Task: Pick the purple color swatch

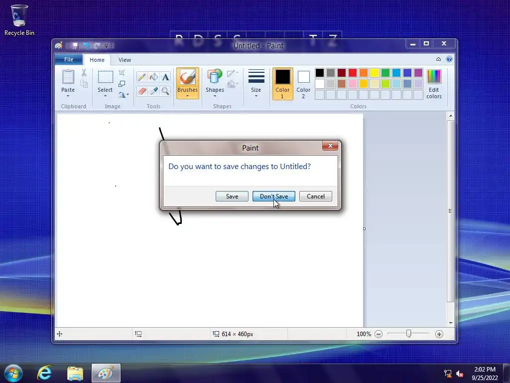Action: [x=418, y=73]
